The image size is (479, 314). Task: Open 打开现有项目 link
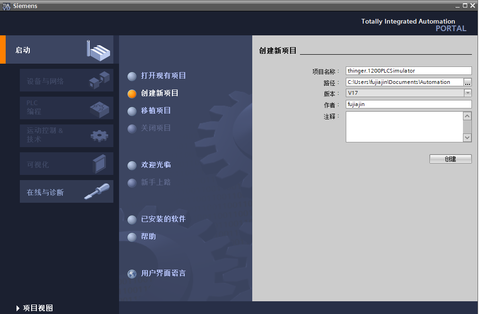click(163, 75)
